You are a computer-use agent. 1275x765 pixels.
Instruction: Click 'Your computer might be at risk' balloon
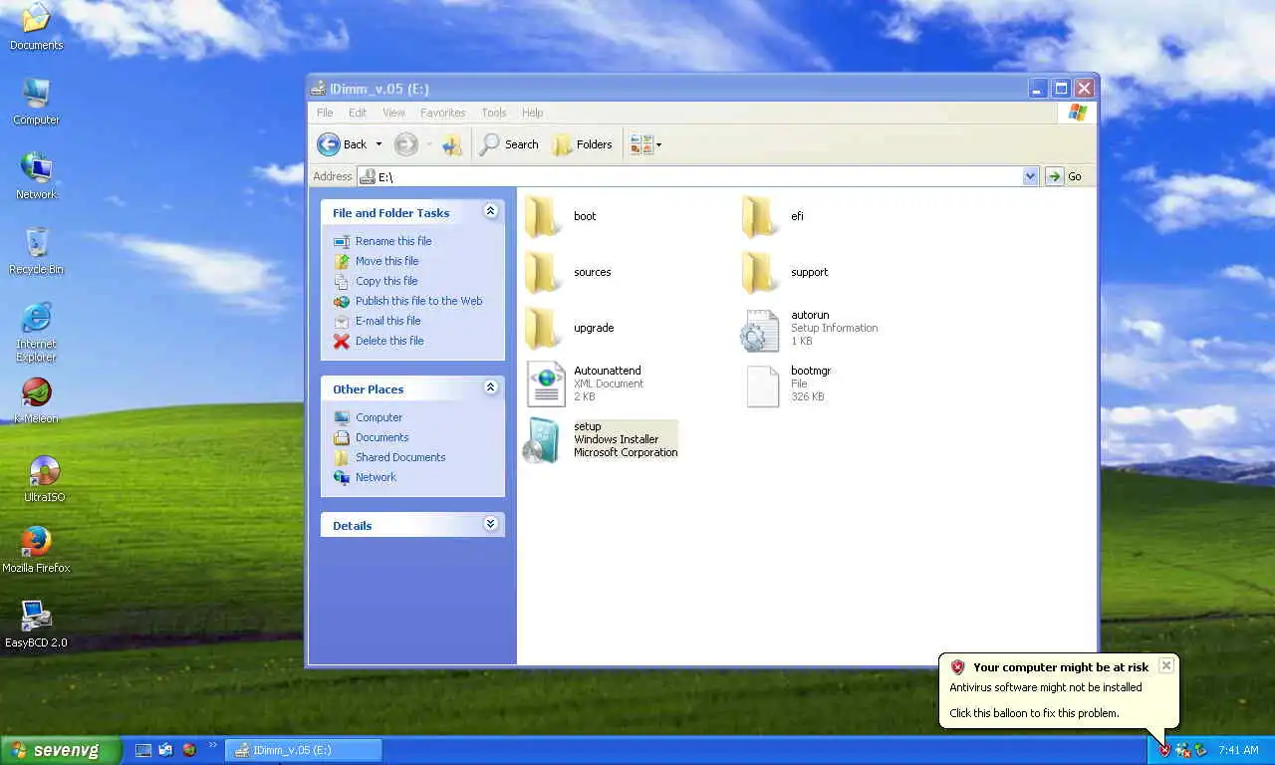pyautogui.click(x=1060, y=689)
